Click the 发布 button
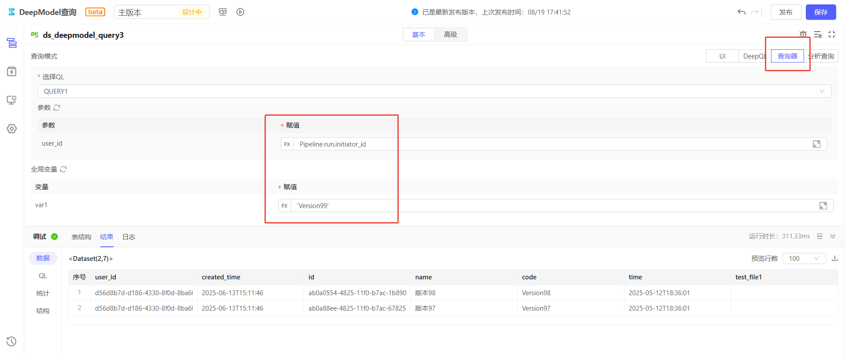 point(786,12)
